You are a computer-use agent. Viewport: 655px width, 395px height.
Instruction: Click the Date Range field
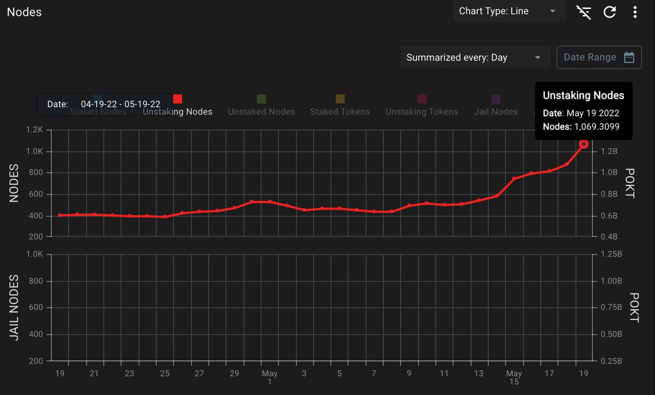(599, 57)
